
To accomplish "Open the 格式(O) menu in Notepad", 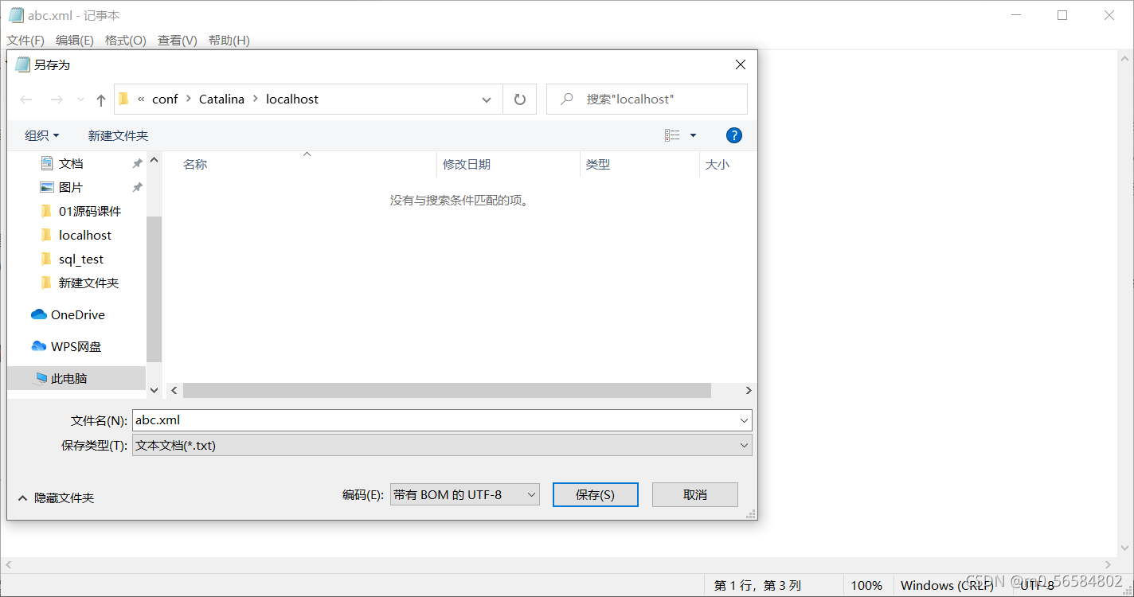I will 126,40.
